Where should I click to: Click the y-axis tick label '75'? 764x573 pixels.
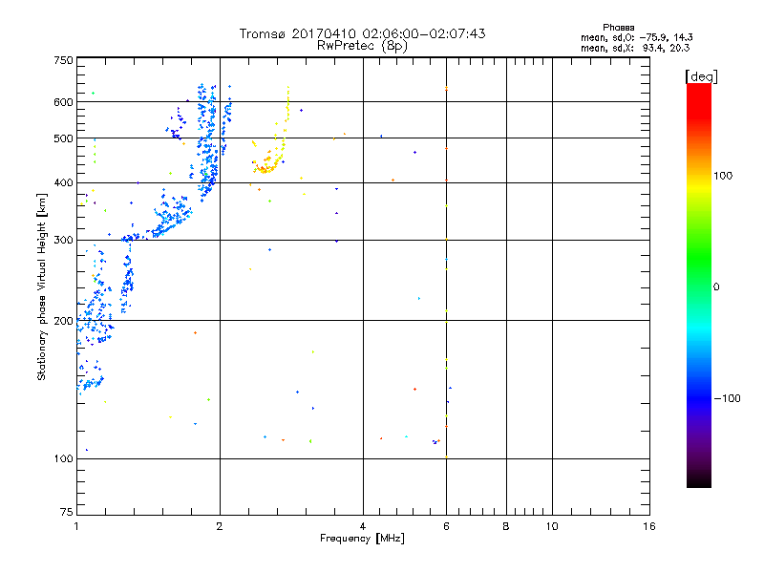pyautogui.click(x=67, y=512)
